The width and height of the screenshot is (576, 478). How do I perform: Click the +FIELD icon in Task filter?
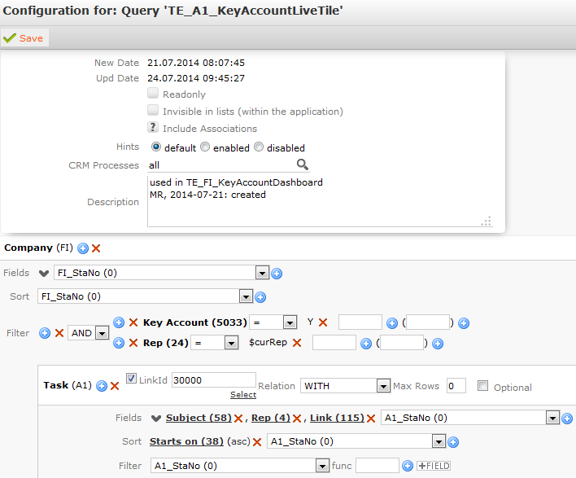point(433,466)
